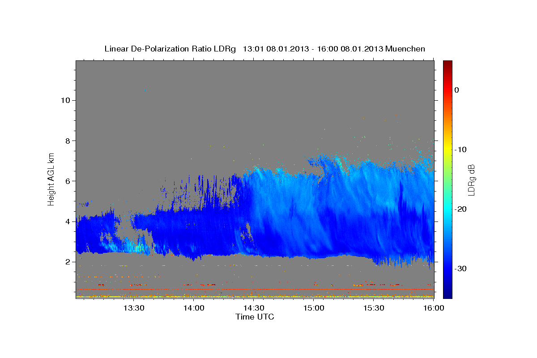
Task: Click the colorbar label 'LDRg dB'
Action: [x=471, y=180]
